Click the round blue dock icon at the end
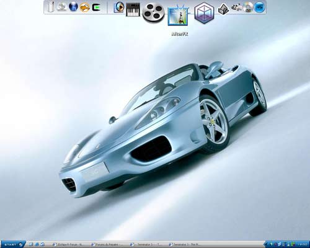This screenshot has width=310, height=248. coord(260,7)
